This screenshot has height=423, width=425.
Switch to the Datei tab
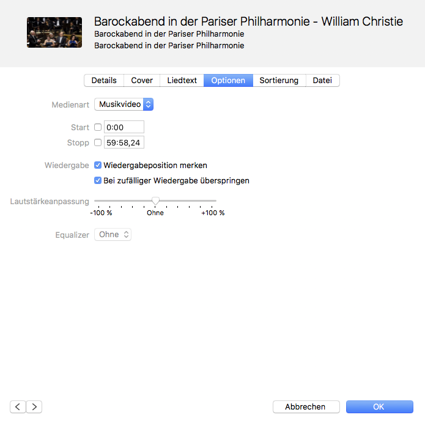[322, 80]
